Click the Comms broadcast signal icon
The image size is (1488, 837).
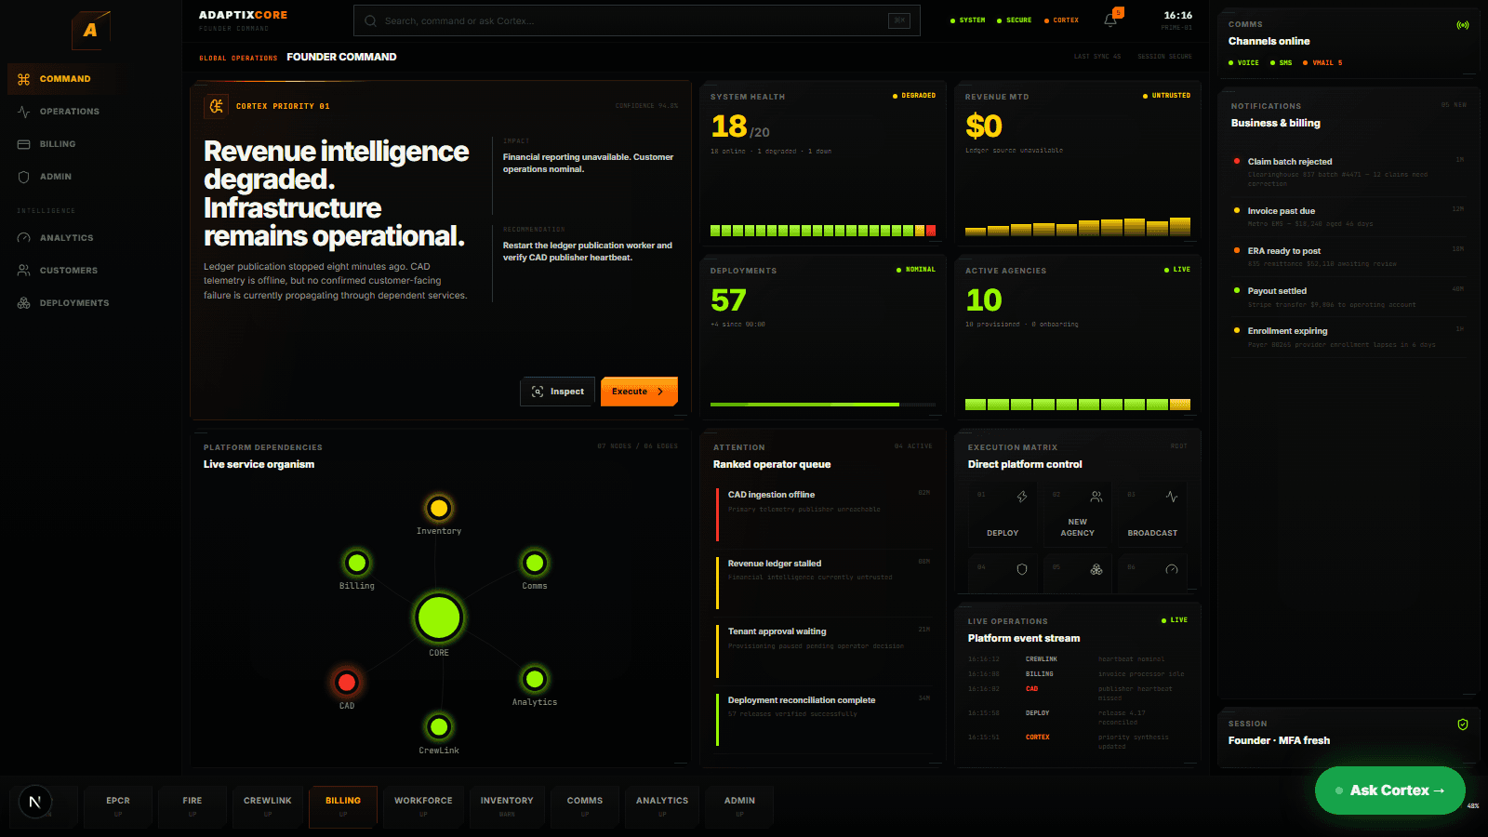coord(1462,25)
